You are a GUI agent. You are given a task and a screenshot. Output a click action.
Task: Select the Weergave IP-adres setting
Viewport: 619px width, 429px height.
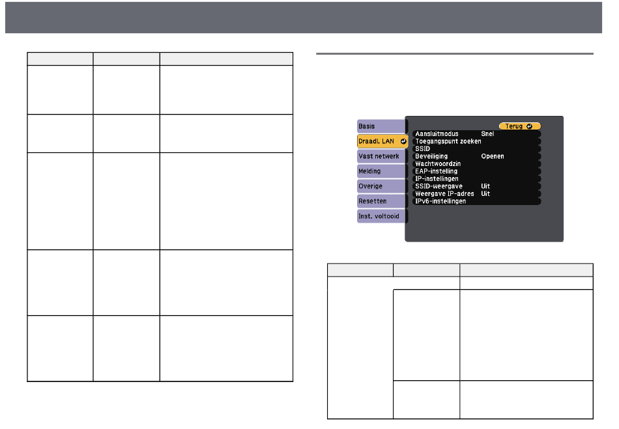[x=477, y=193]
